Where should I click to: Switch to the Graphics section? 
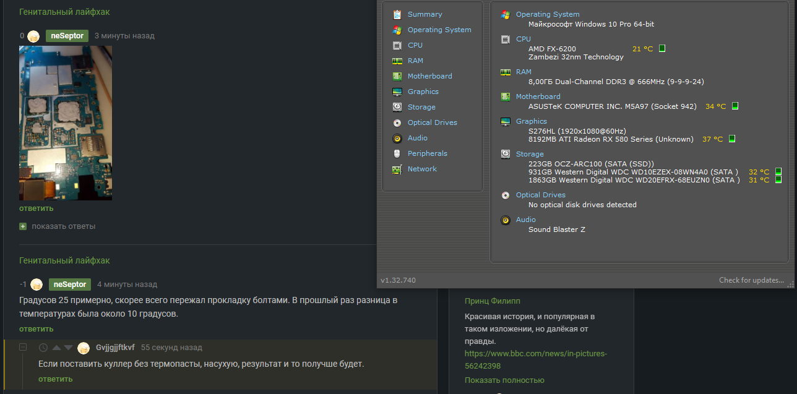[x=423, y=92]
